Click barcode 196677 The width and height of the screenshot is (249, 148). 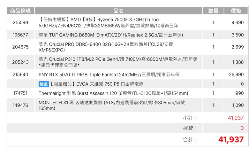point(20,35)
